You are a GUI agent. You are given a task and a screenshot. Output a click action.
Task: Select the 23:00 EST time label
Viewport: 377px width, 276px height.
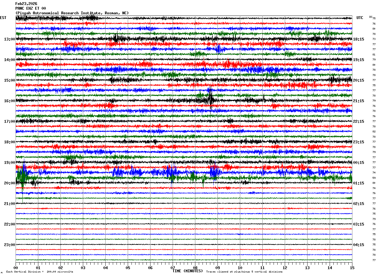click(x=10, y=245)
